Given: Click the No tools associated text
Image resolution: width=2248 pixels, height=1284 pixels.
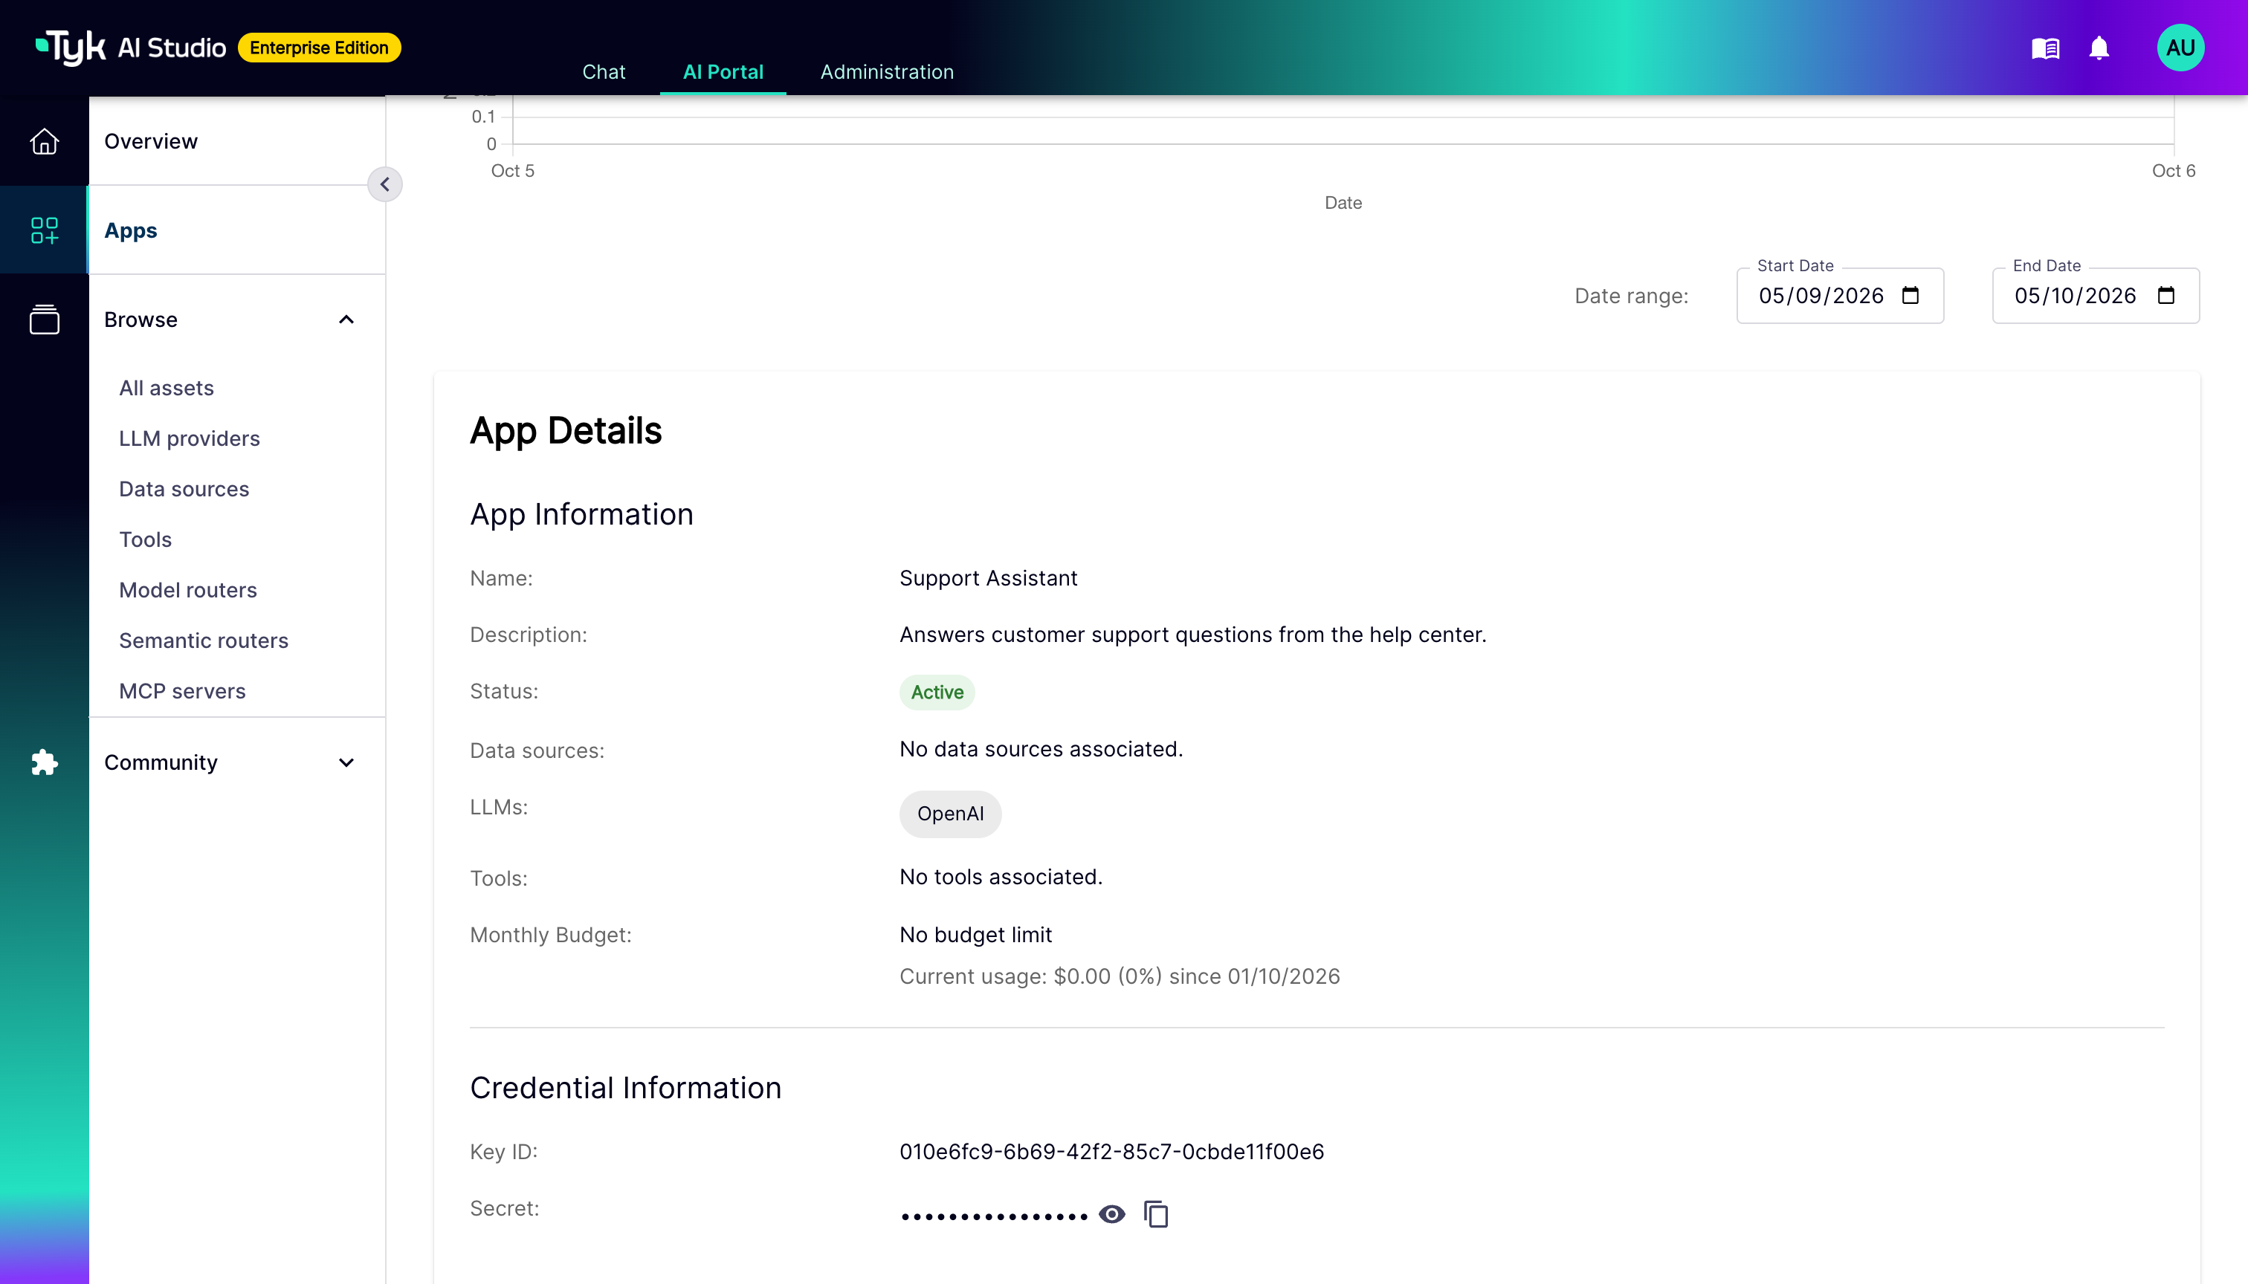Looking at the screenshot, I should [1001, 877].
